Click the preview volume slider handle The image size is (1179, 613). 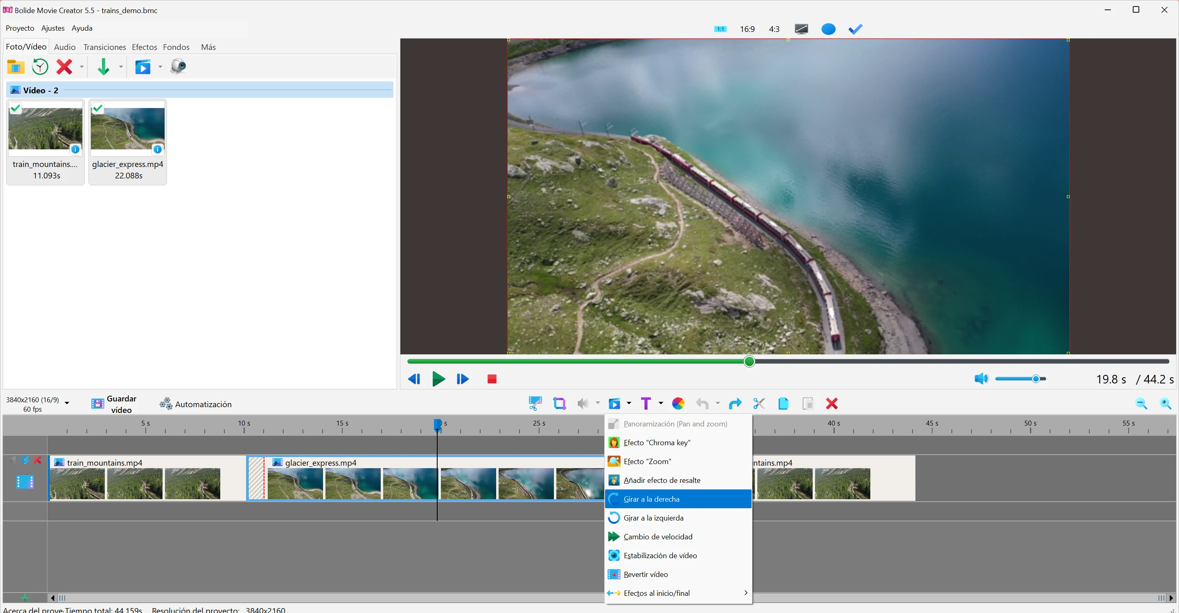coord(1036,379)
